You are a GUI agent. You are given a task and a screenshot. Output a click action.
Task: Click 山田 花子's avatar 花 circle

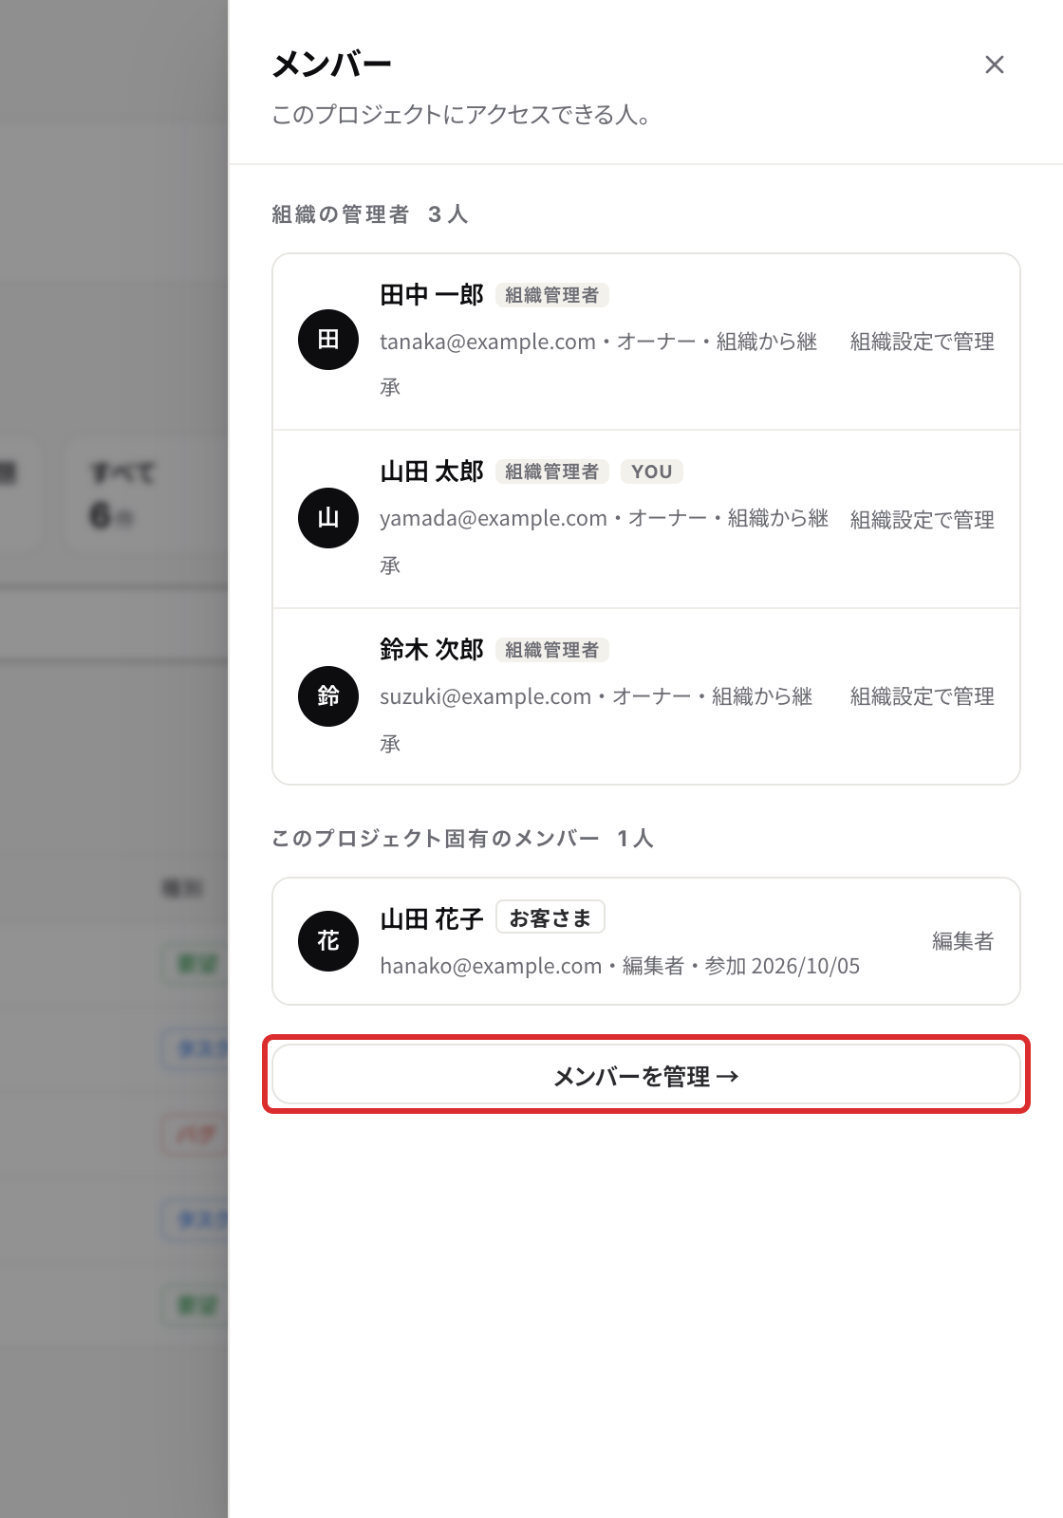pyautogui.click(x=328, y=941)
